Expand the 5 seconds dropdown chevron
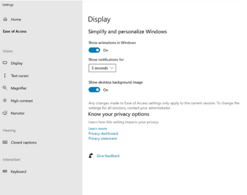 coord(112,68)
